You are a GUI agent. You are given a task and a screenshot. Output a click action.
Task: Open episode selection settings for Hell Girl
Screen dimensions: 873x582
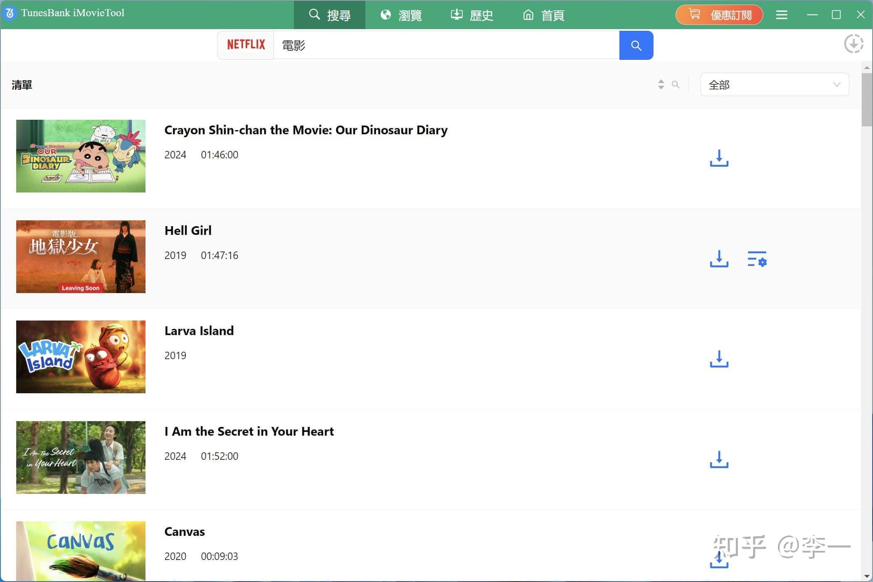[x=757, y=259]
